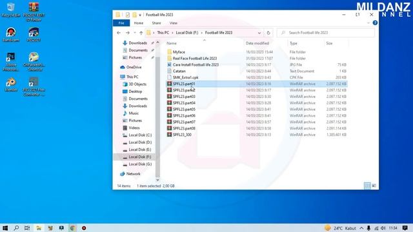
Task: Open the recent locations dropdown arrow
Action: [x=135, y=33]
